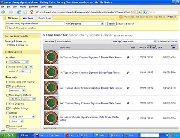Click the Google search engine icon
This screenshot has height=138, width=180.
pos(145,12)
